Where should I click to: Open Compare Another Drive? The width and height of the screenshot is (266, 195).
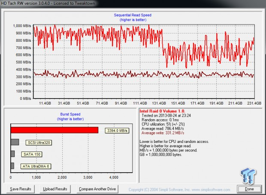pyautogui.click(x=97, y=189)
